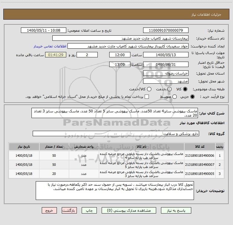Click the اطلاعات کالاهای مورد نیاز heading
Image resolution: width=233 pixels, height=225 pixels.
[x=202, y=123]
